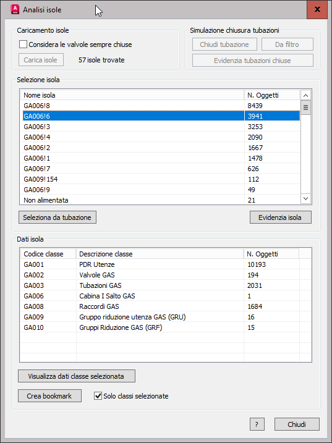Screen dimensions: 332x443
Task: Select island row GA006!3
Action: click(160, 126)
